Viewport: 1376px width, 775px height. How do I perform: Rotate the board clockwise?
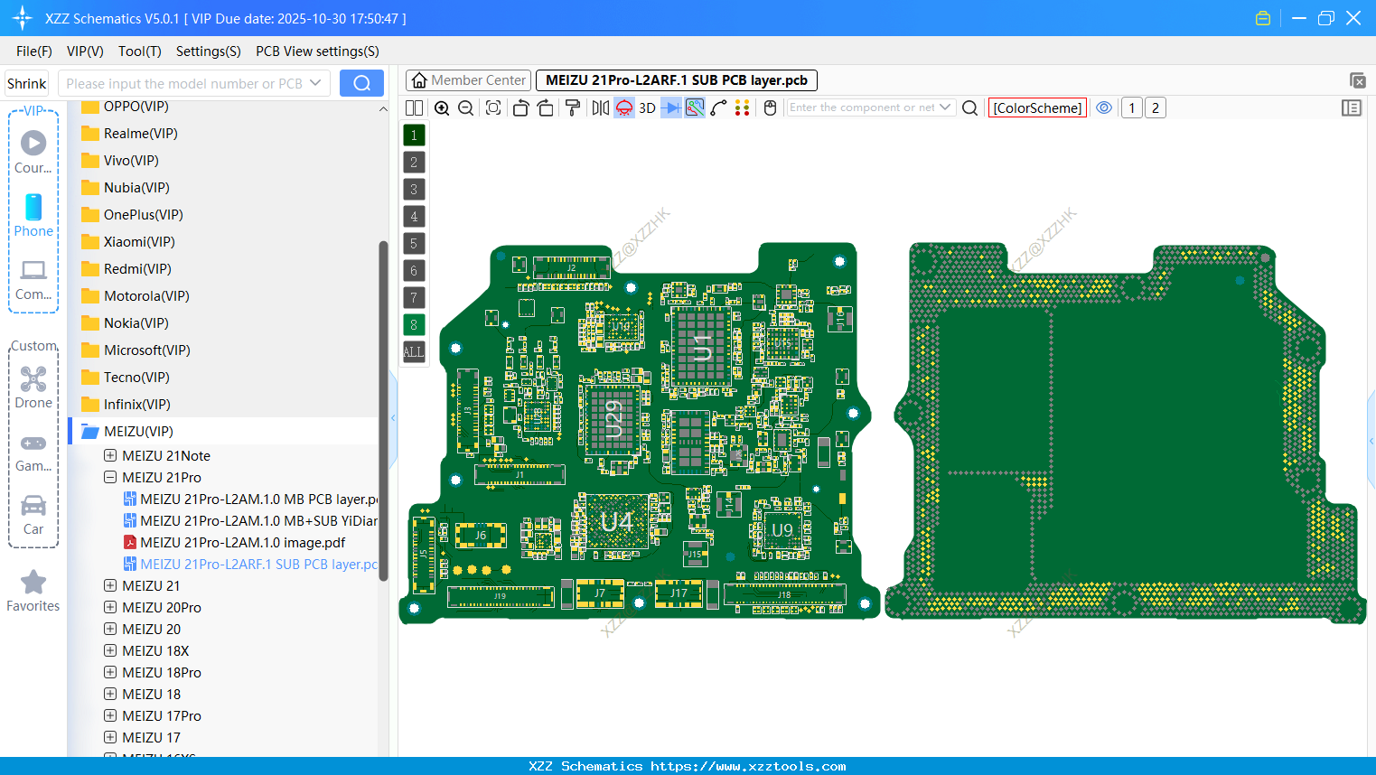point(545,107)
